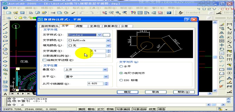Click the command line input area
Screen dimensions: 235x112
pyautogui.click(x=106, y=105)
